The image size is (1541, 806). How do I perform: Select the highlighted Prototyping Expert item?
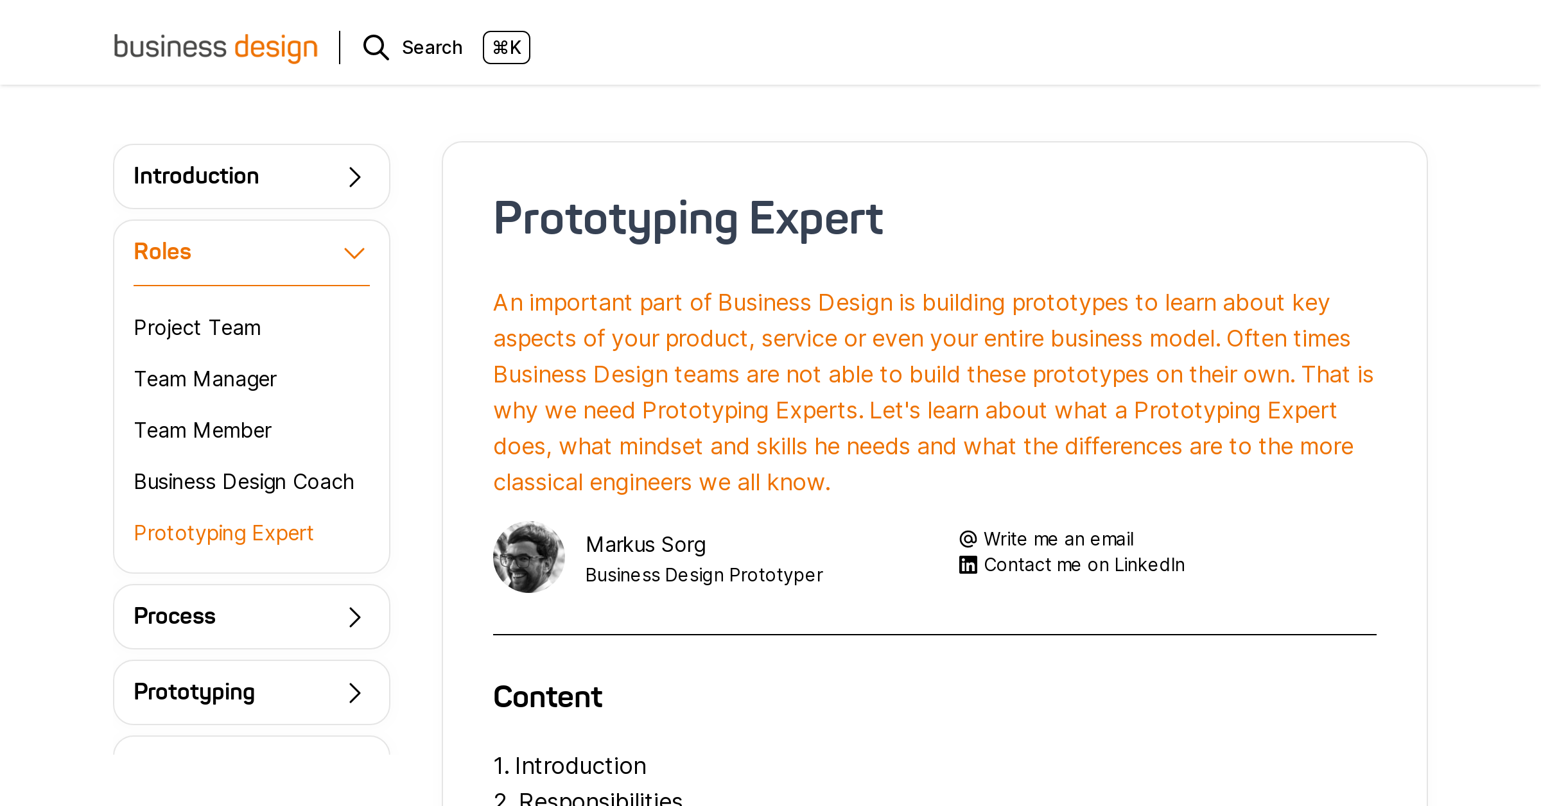[x=223, y=533]
